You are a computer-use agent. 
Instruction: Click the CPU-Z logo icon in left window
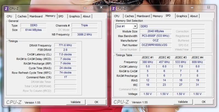(6, 9)
